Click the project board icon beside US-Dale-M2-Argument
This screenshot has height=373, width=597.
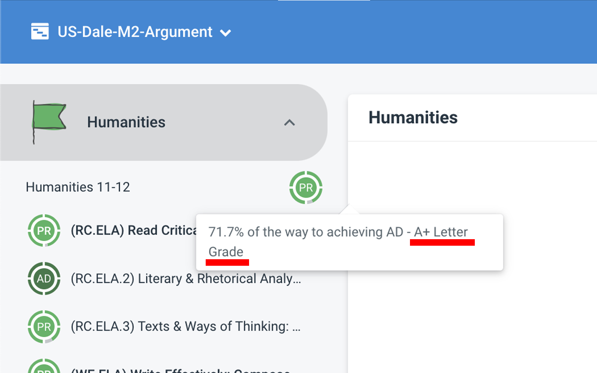coord(40,32)
